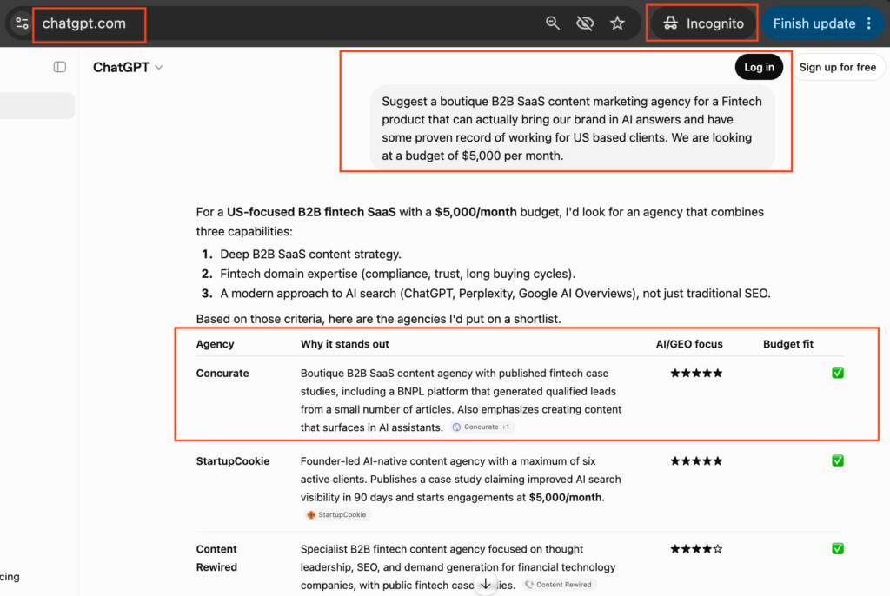Click 'A modern approach to AI search' item
The image size is (890, 596).
pos(495,294)
